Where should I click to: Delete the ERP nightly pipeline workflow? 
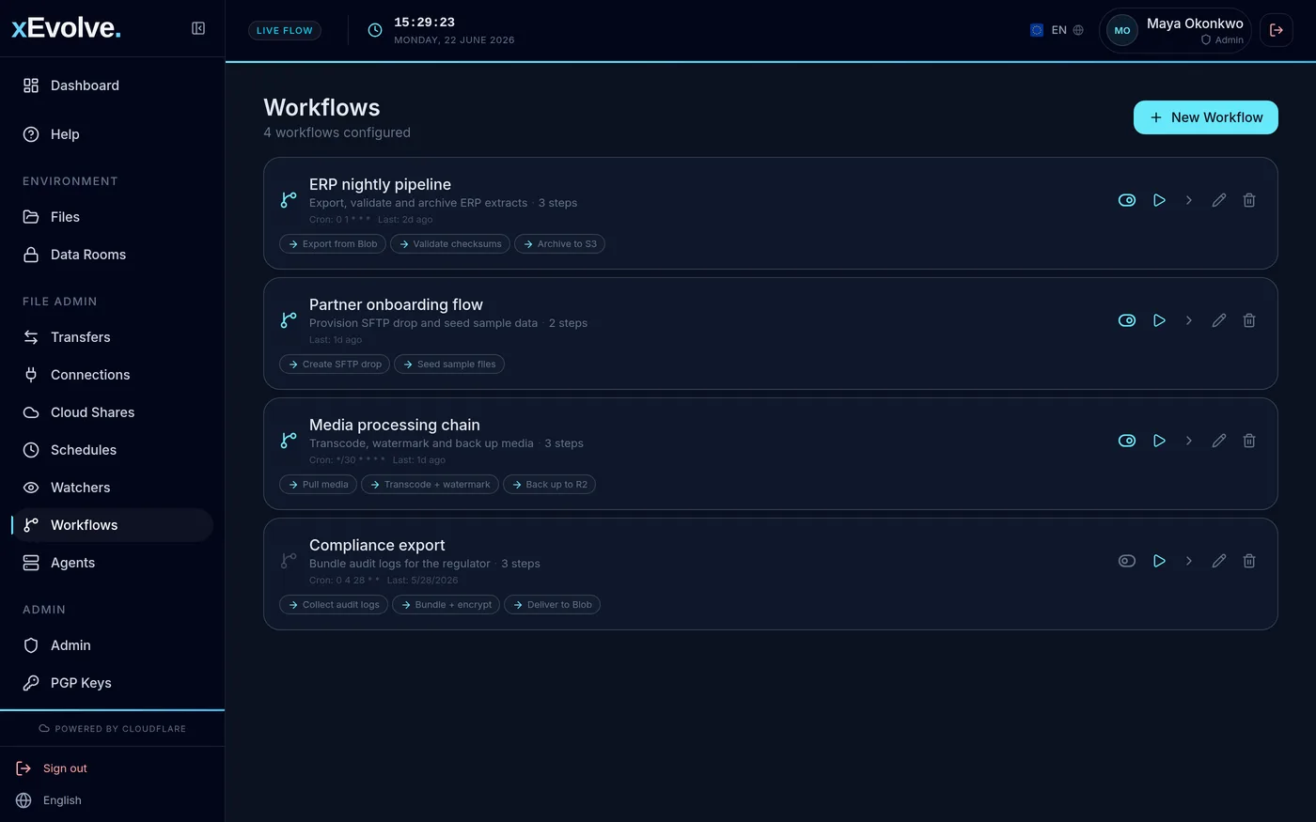[x=1249, y=200]
